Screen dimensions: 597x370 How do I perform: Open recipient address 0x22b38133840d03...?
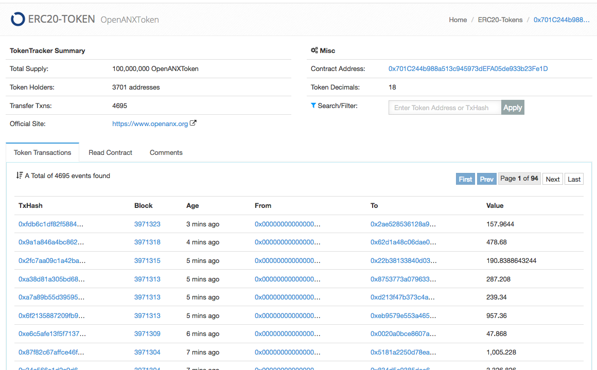(403, 261)
